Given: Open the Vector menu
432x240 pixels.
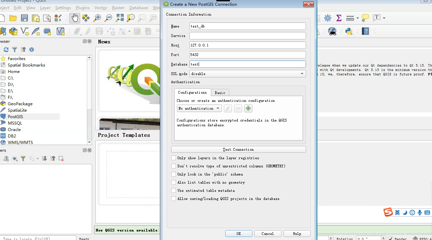Looking at the screenshot, I should click(x=101, y=7).
